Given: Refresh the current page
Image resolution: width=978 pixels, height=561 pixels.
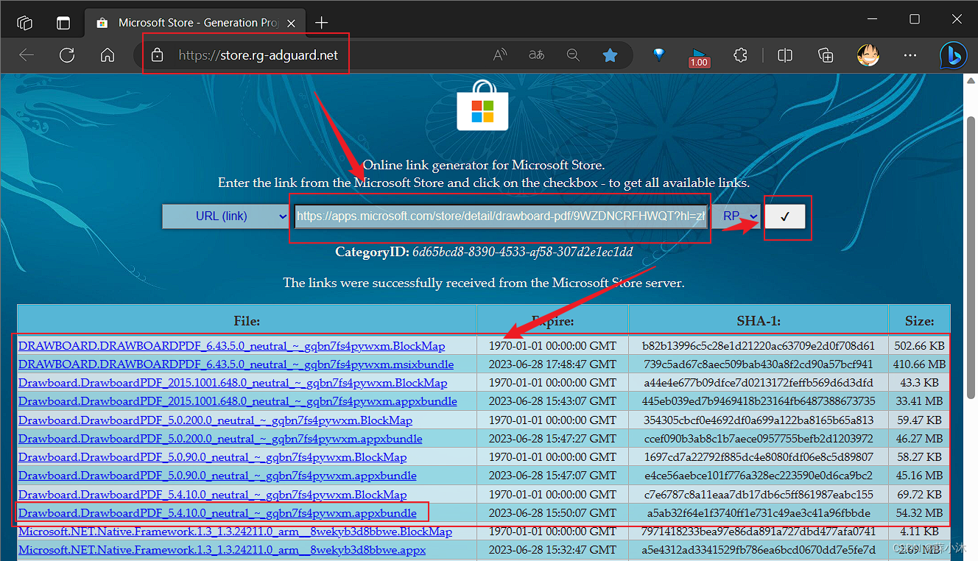Looking at the screenshot, I should (67, 55).
